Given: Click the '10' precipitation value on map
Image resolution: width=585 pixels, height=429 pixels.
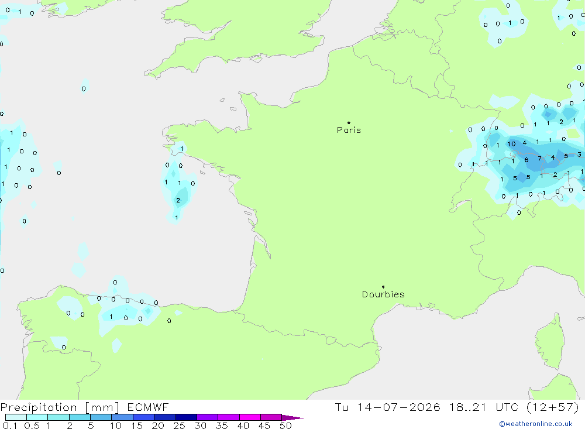Looking at the screenshot, I should coord(511,144).
